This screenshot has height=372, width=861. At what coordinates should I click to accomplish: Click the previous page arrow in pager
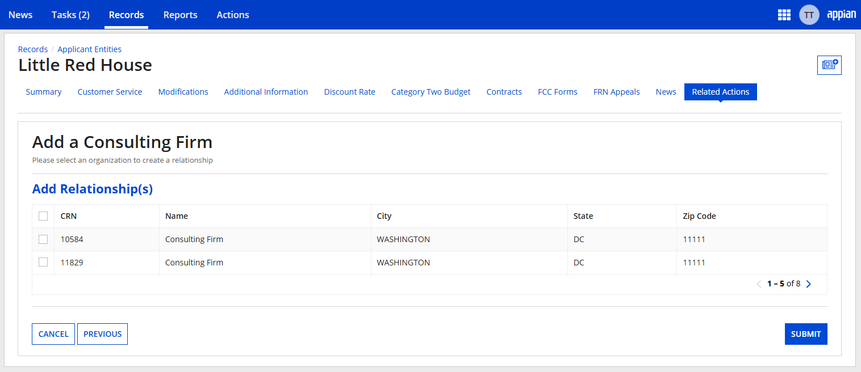click(x=759, y=284)
